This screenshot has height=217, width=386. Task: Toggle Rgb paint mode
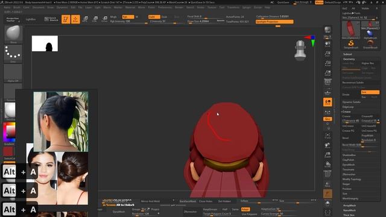128,17
